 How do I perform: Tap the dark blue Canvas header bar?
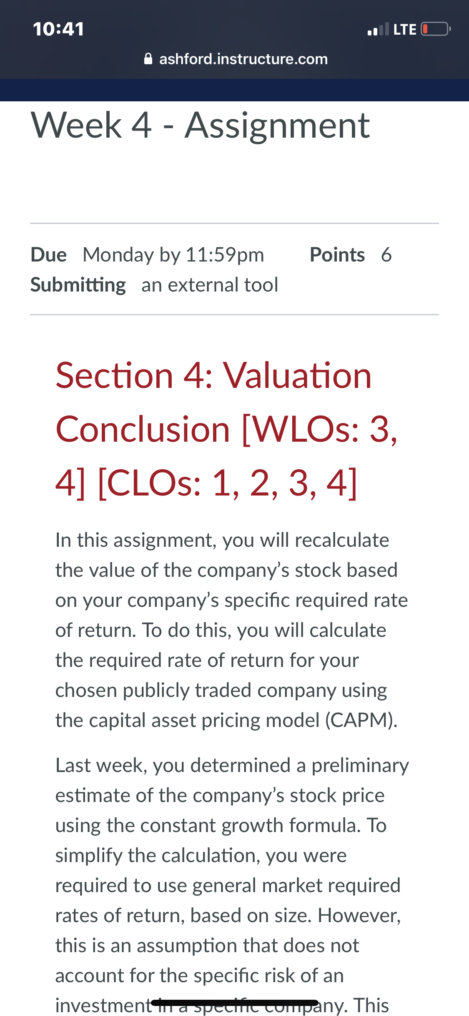(234, 90)
